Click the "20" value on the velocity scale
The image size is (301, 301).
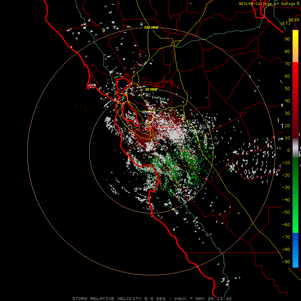[287, 126]
